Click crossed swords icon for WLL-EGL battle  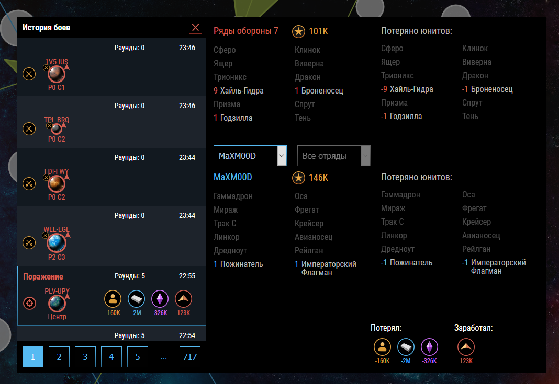tap(29, 242)
